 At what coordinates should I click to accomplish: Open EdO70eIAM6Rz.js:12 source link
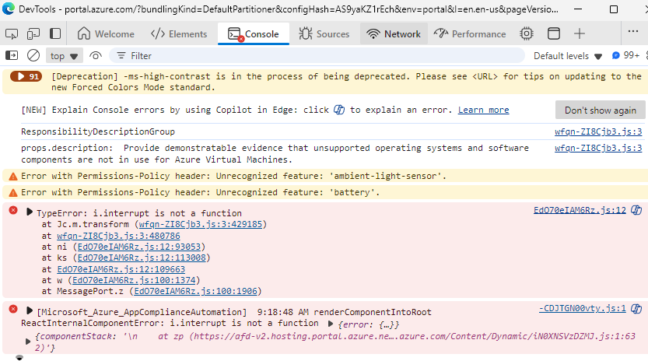[x=580, y=210]
